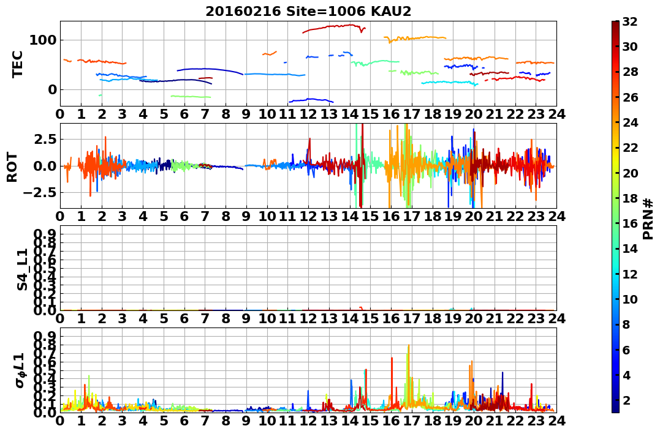Pick colorbar tick label 32

click(x=630, y=21)
